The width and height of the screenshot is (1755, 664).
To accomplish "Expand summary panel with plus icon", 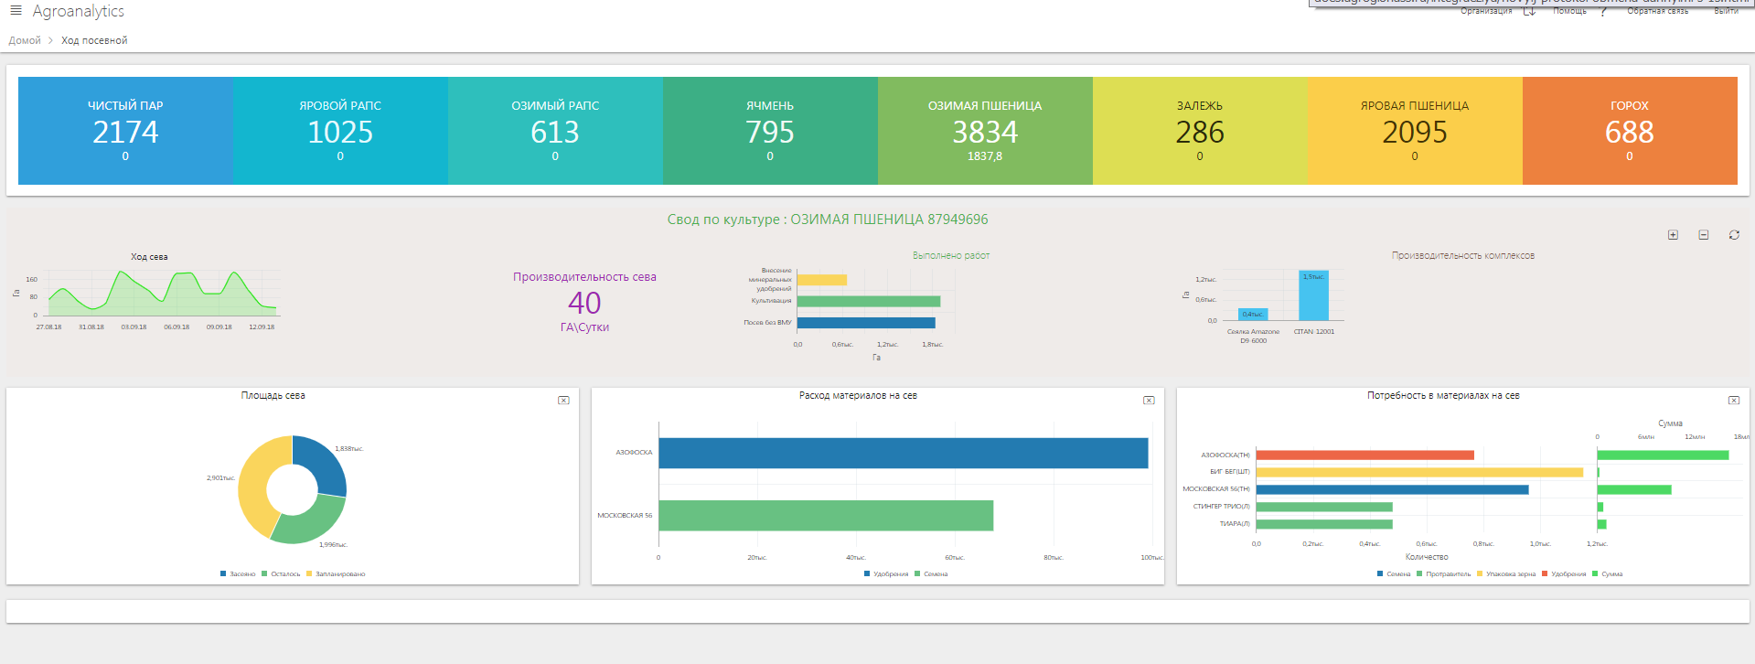I will pos(1673,235).
